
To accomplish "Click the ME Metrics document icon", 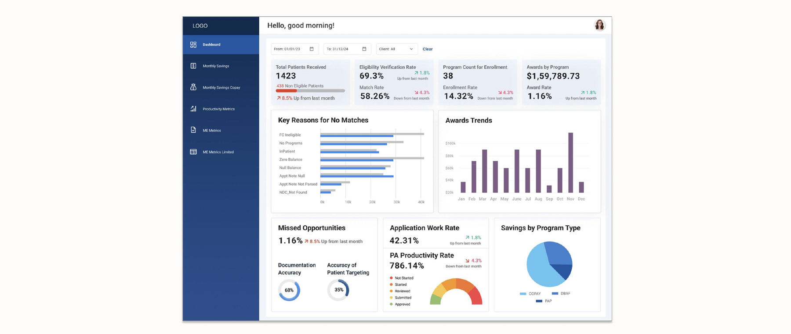I will pyautogui.click(x=193, y=130).
